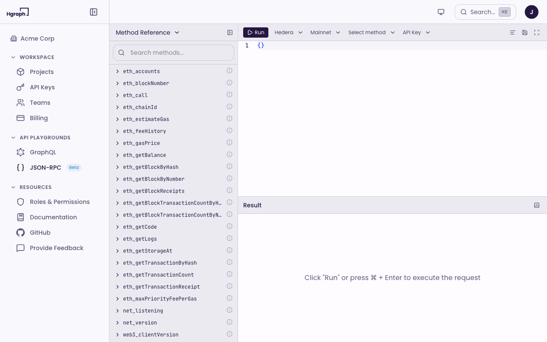Click the search methods input field

tap(173, 53)
